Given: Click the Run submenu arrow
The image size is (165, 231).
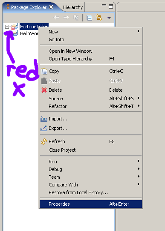Looking at the screenshot, I should point(138,161).
